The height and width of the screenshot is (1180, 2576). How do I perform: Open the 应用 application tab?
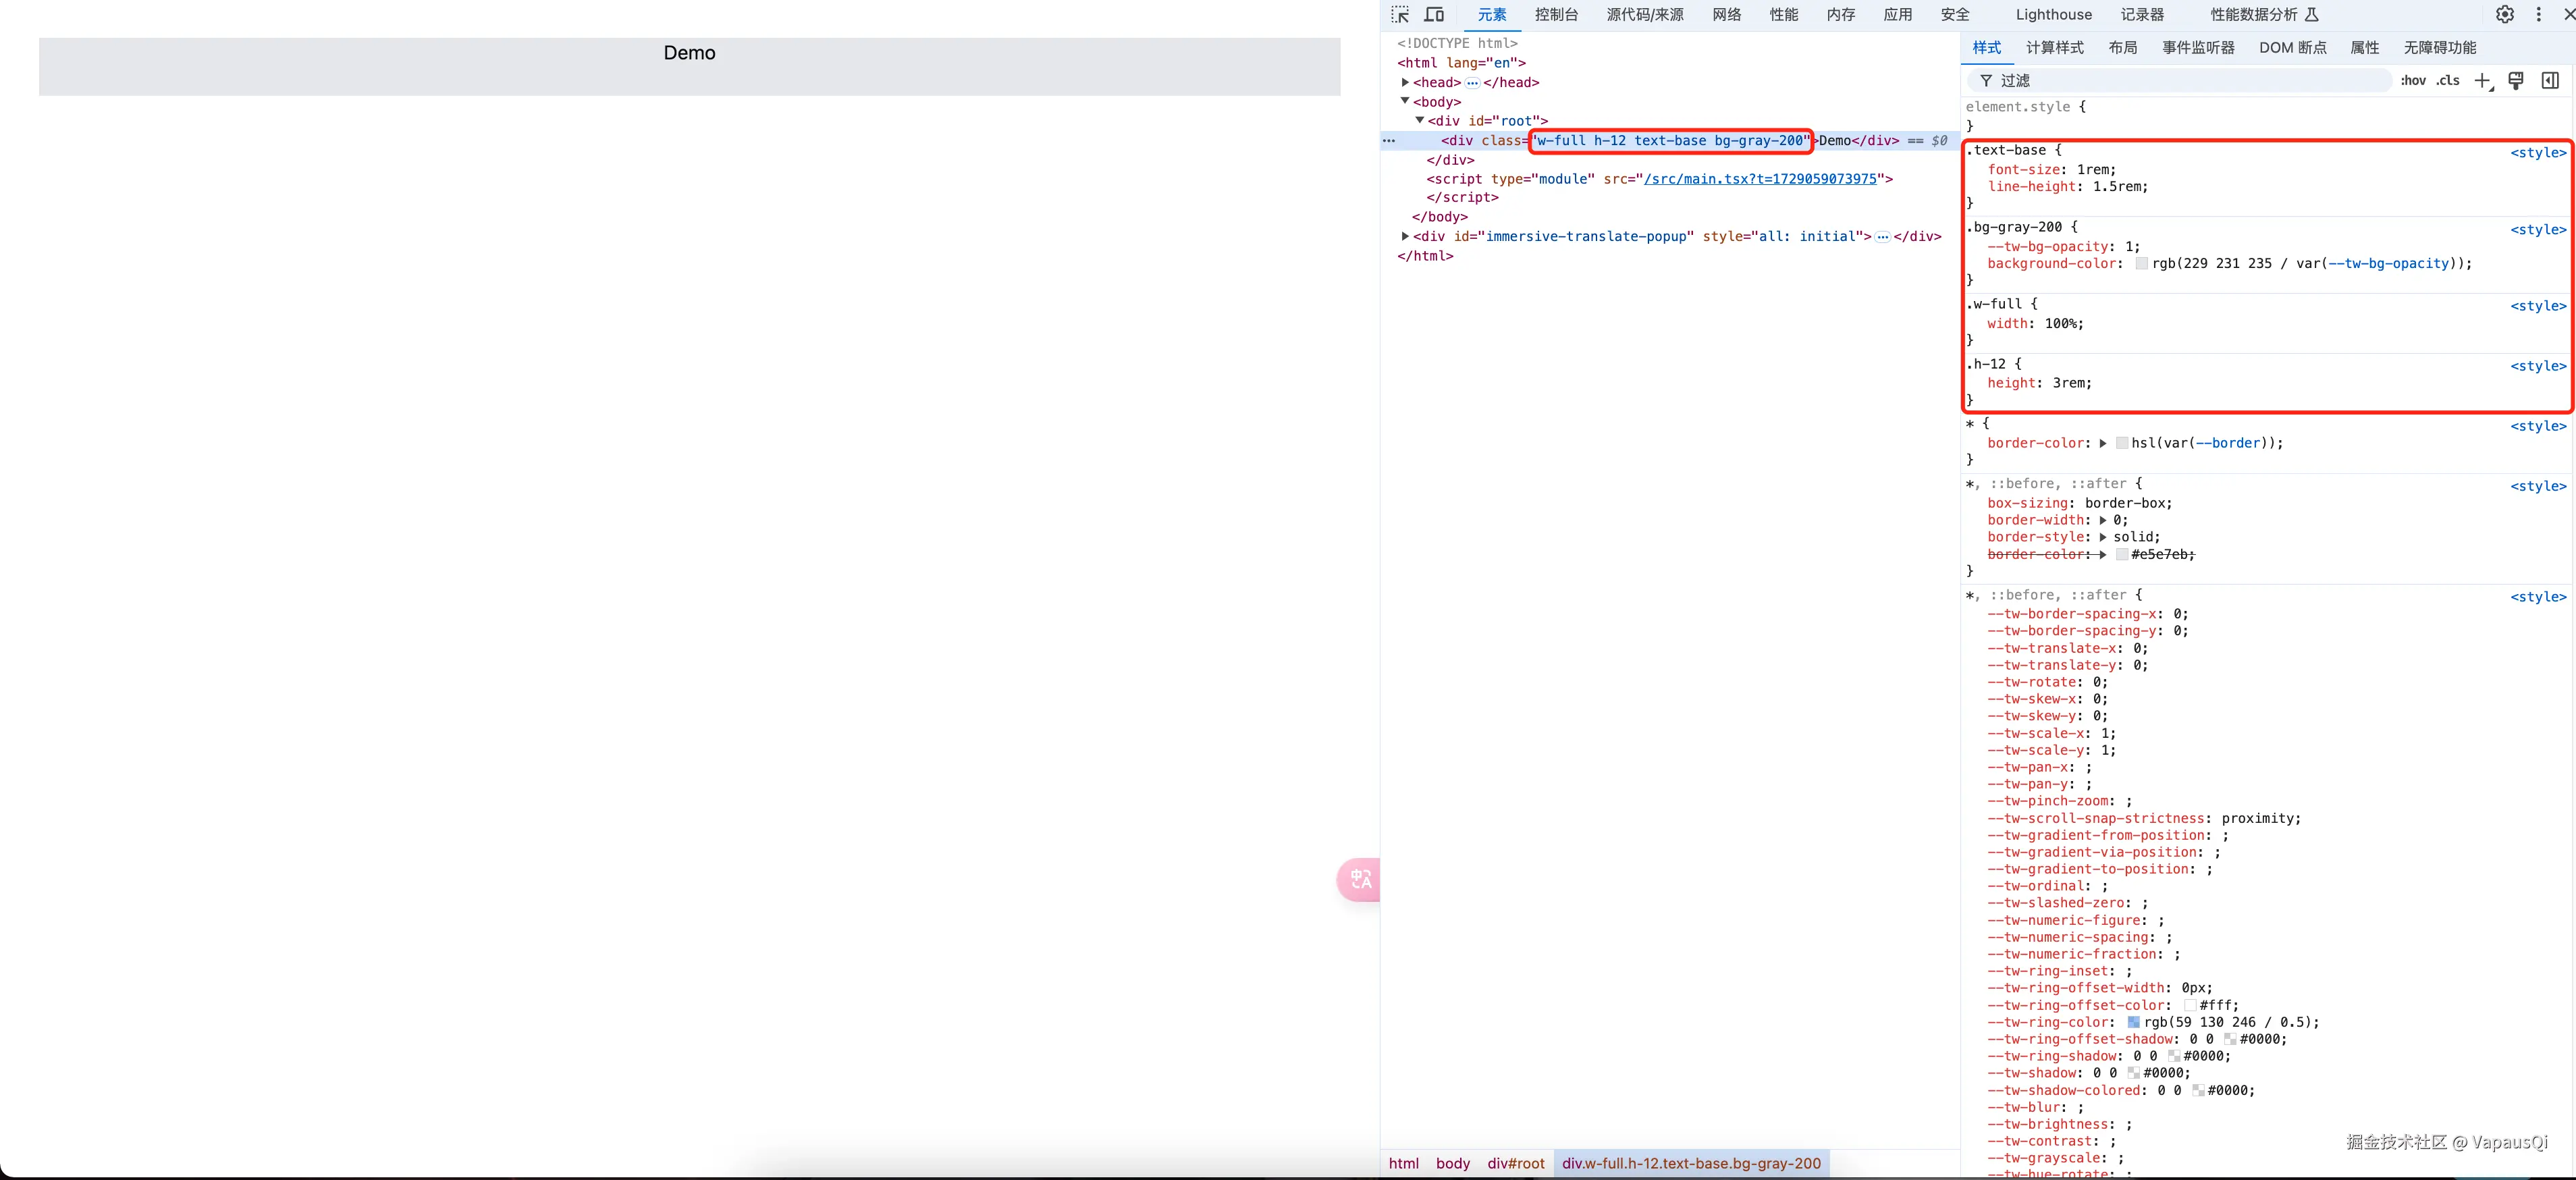pos(1897,15)
